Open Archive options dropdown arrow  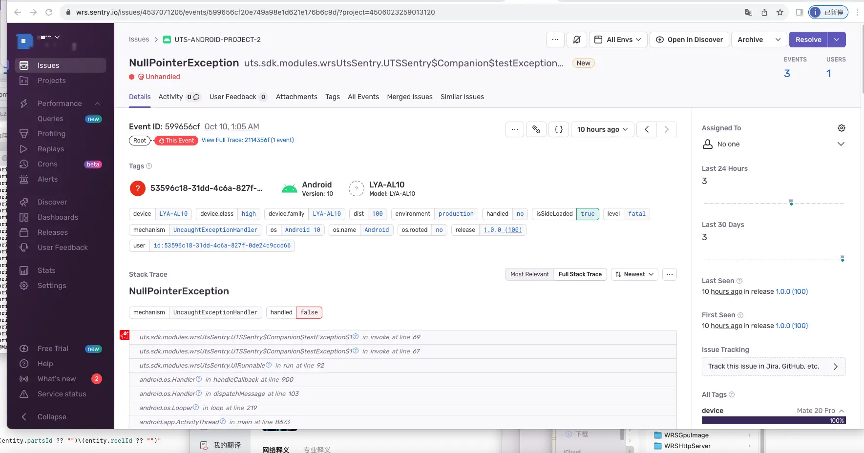[778, 40]
